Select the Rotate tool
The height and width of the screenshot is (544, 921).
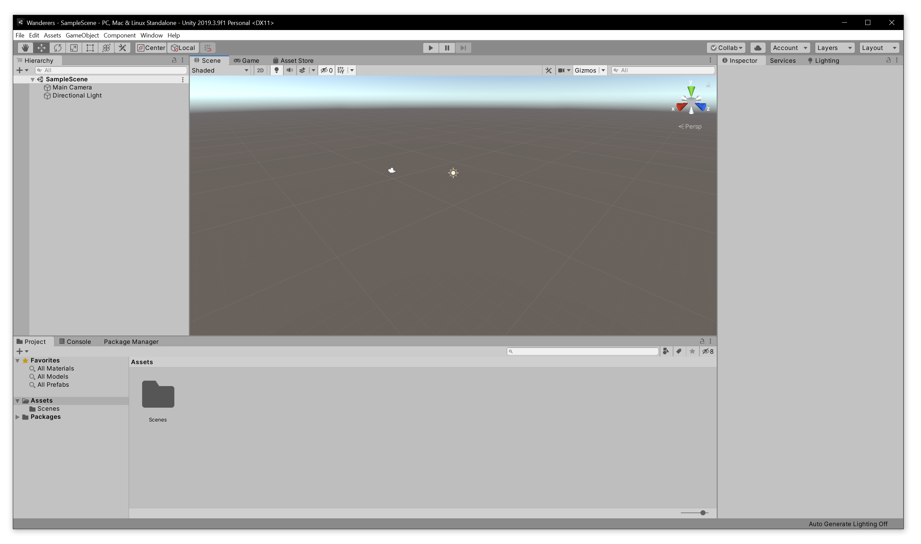point(58,48)
